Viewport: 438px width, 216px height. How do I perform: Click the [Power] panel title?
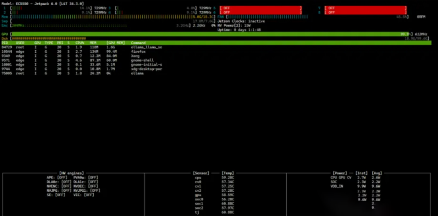340,173
